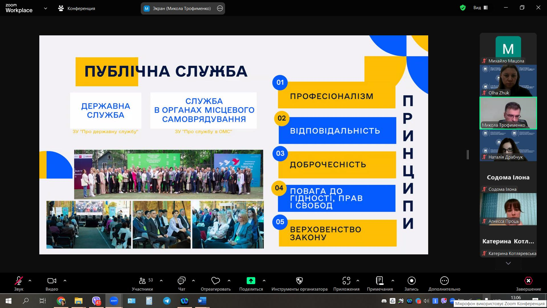Open the Apps icon in toolbar
Image resolution: width=547 pixels, height=308 pixels.
click(x=346, y=281)
